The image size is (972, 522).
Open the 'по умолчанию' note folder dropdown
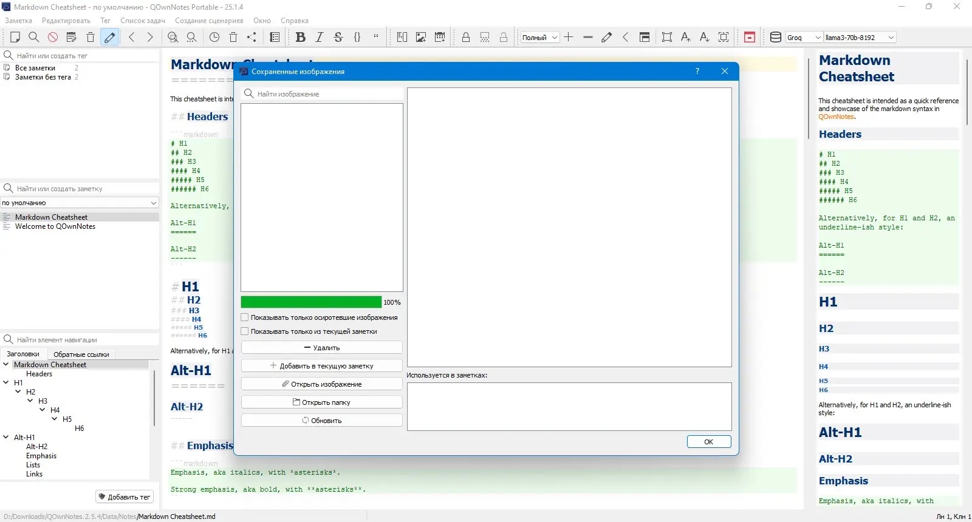(80, 203)
